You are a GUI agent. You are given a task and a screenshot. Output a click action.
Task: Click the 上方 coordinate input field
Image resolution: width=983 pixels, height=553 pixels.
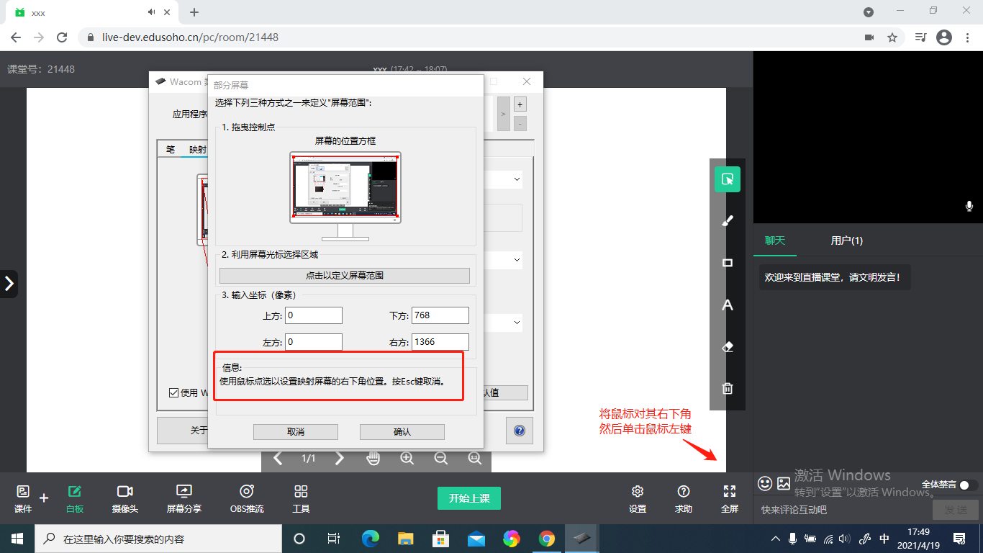(314, 315)
